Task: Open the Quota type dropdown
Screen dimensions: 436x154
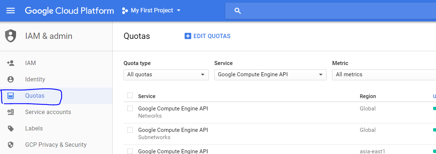Action: click(166, 74)
